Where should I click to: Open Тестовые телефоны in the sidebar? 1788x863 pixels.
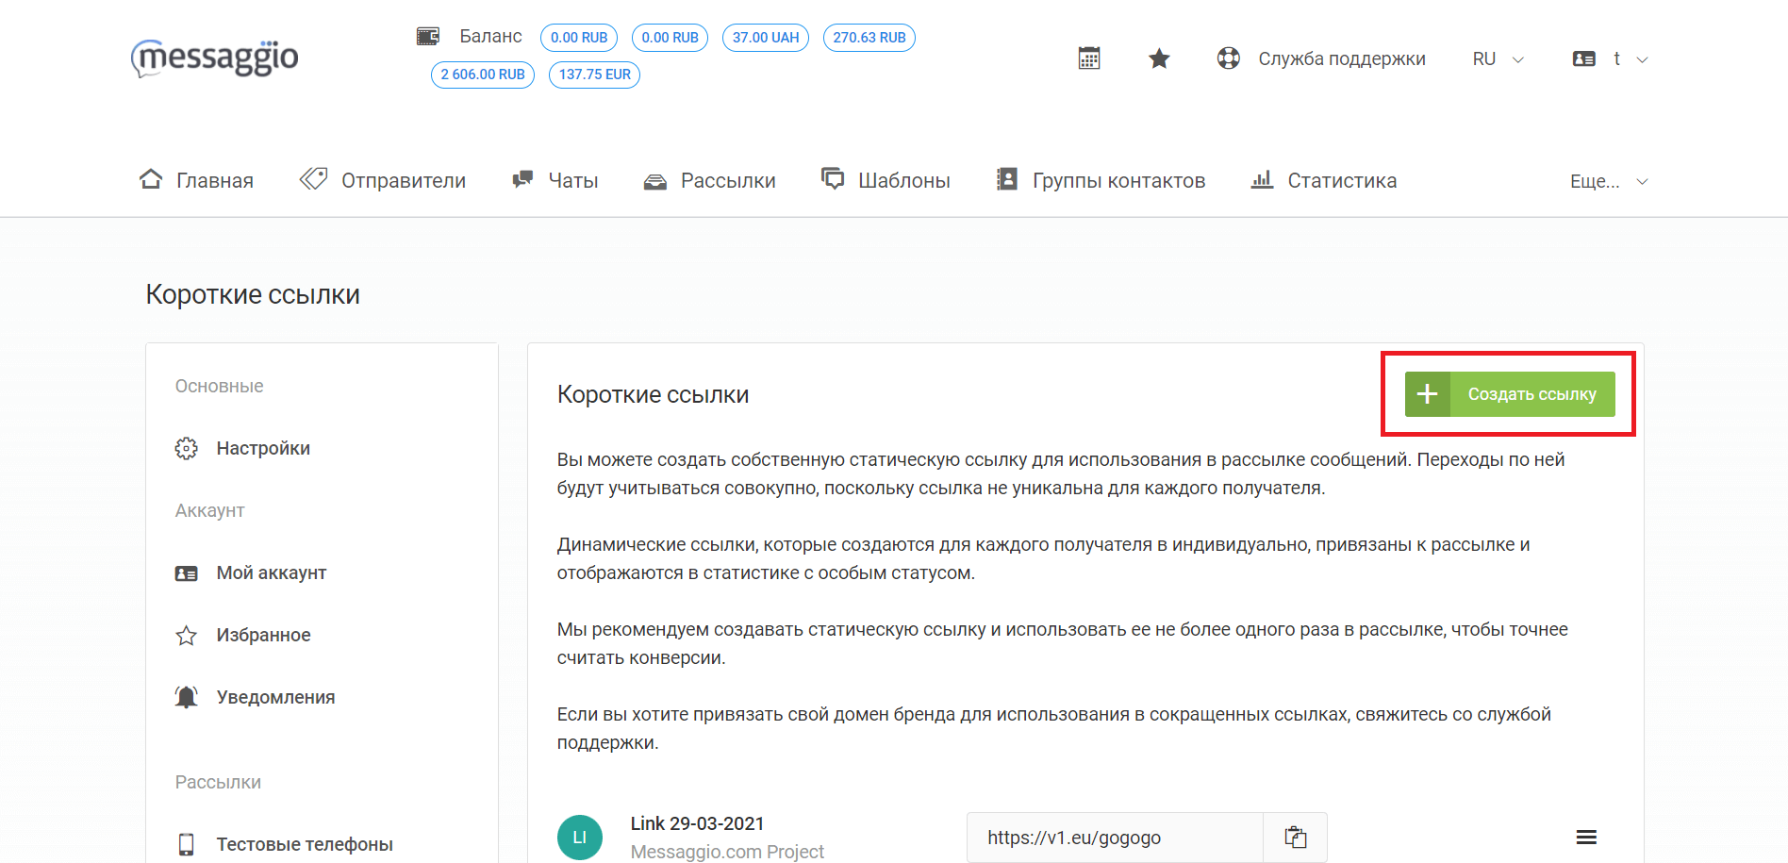[x=305, y=844]
